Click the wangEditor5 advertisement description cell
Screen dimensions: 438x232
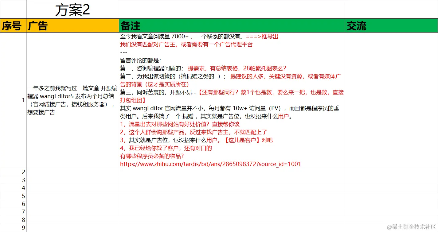[x=72, y=100]
